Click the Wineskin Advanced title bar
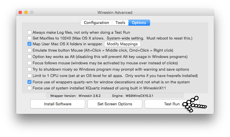The height and width of the screenshot is (137, 230). pos(115,12)
